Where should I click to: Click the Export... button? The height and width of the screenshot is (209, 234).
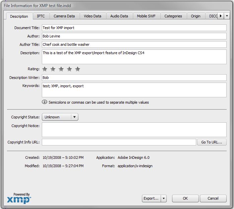[151, 198]
